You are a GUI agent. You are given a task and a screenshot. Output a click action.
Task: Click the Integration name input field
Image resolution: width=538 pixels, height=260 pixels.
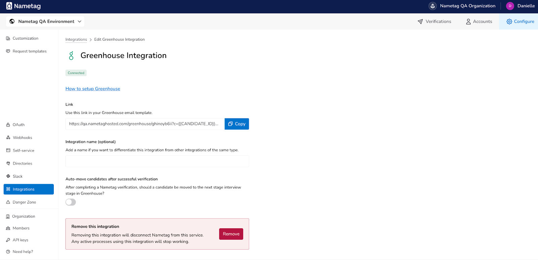point(157,161)
